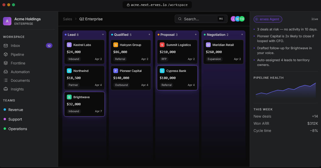Screen dimensions: 321x168
Task: Click the $260,000 deal amount
Action: coord(214,52)
